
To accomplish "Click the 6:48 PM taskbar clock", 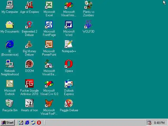I will pos(159,123).
